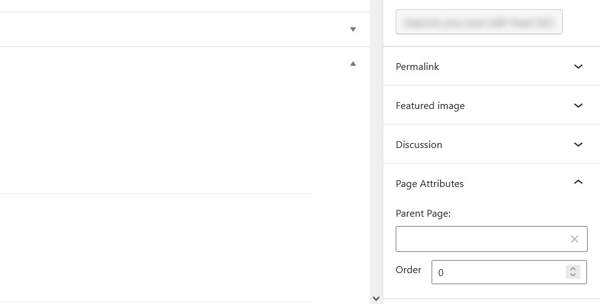Click the scrollbar down arrow beside the sidebar
This screenshot has height=304, width=600.
(x=376, y=298)
